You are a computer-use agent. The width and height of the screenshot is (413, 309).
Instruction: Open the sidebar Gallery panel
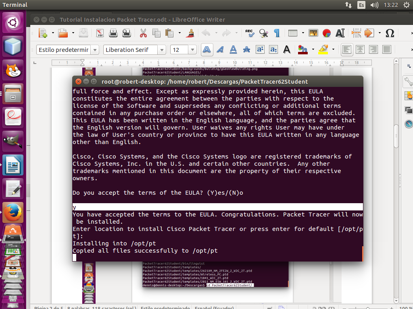tap(409, 110)
